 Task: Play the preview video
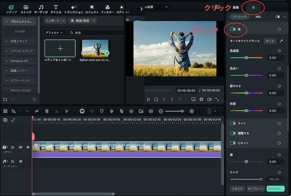(x=148, y=100)
